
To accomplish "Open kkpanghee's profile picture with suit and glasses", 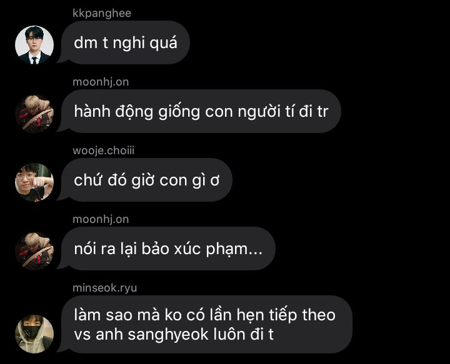I will pyautogui.click(x=34, y=45).
